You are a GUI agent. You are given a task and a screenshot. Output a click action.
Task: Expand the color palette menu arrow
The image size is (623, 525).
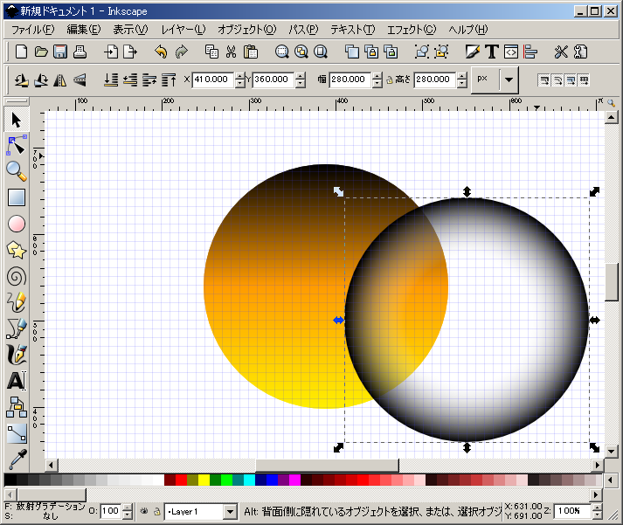[610, 481]
